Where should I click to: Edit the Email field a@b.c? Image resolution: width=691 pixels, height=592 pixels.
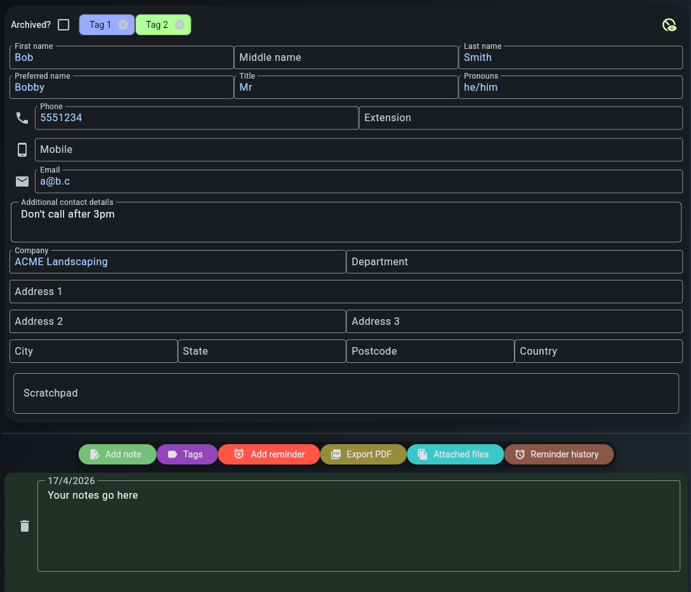point(359,181)
